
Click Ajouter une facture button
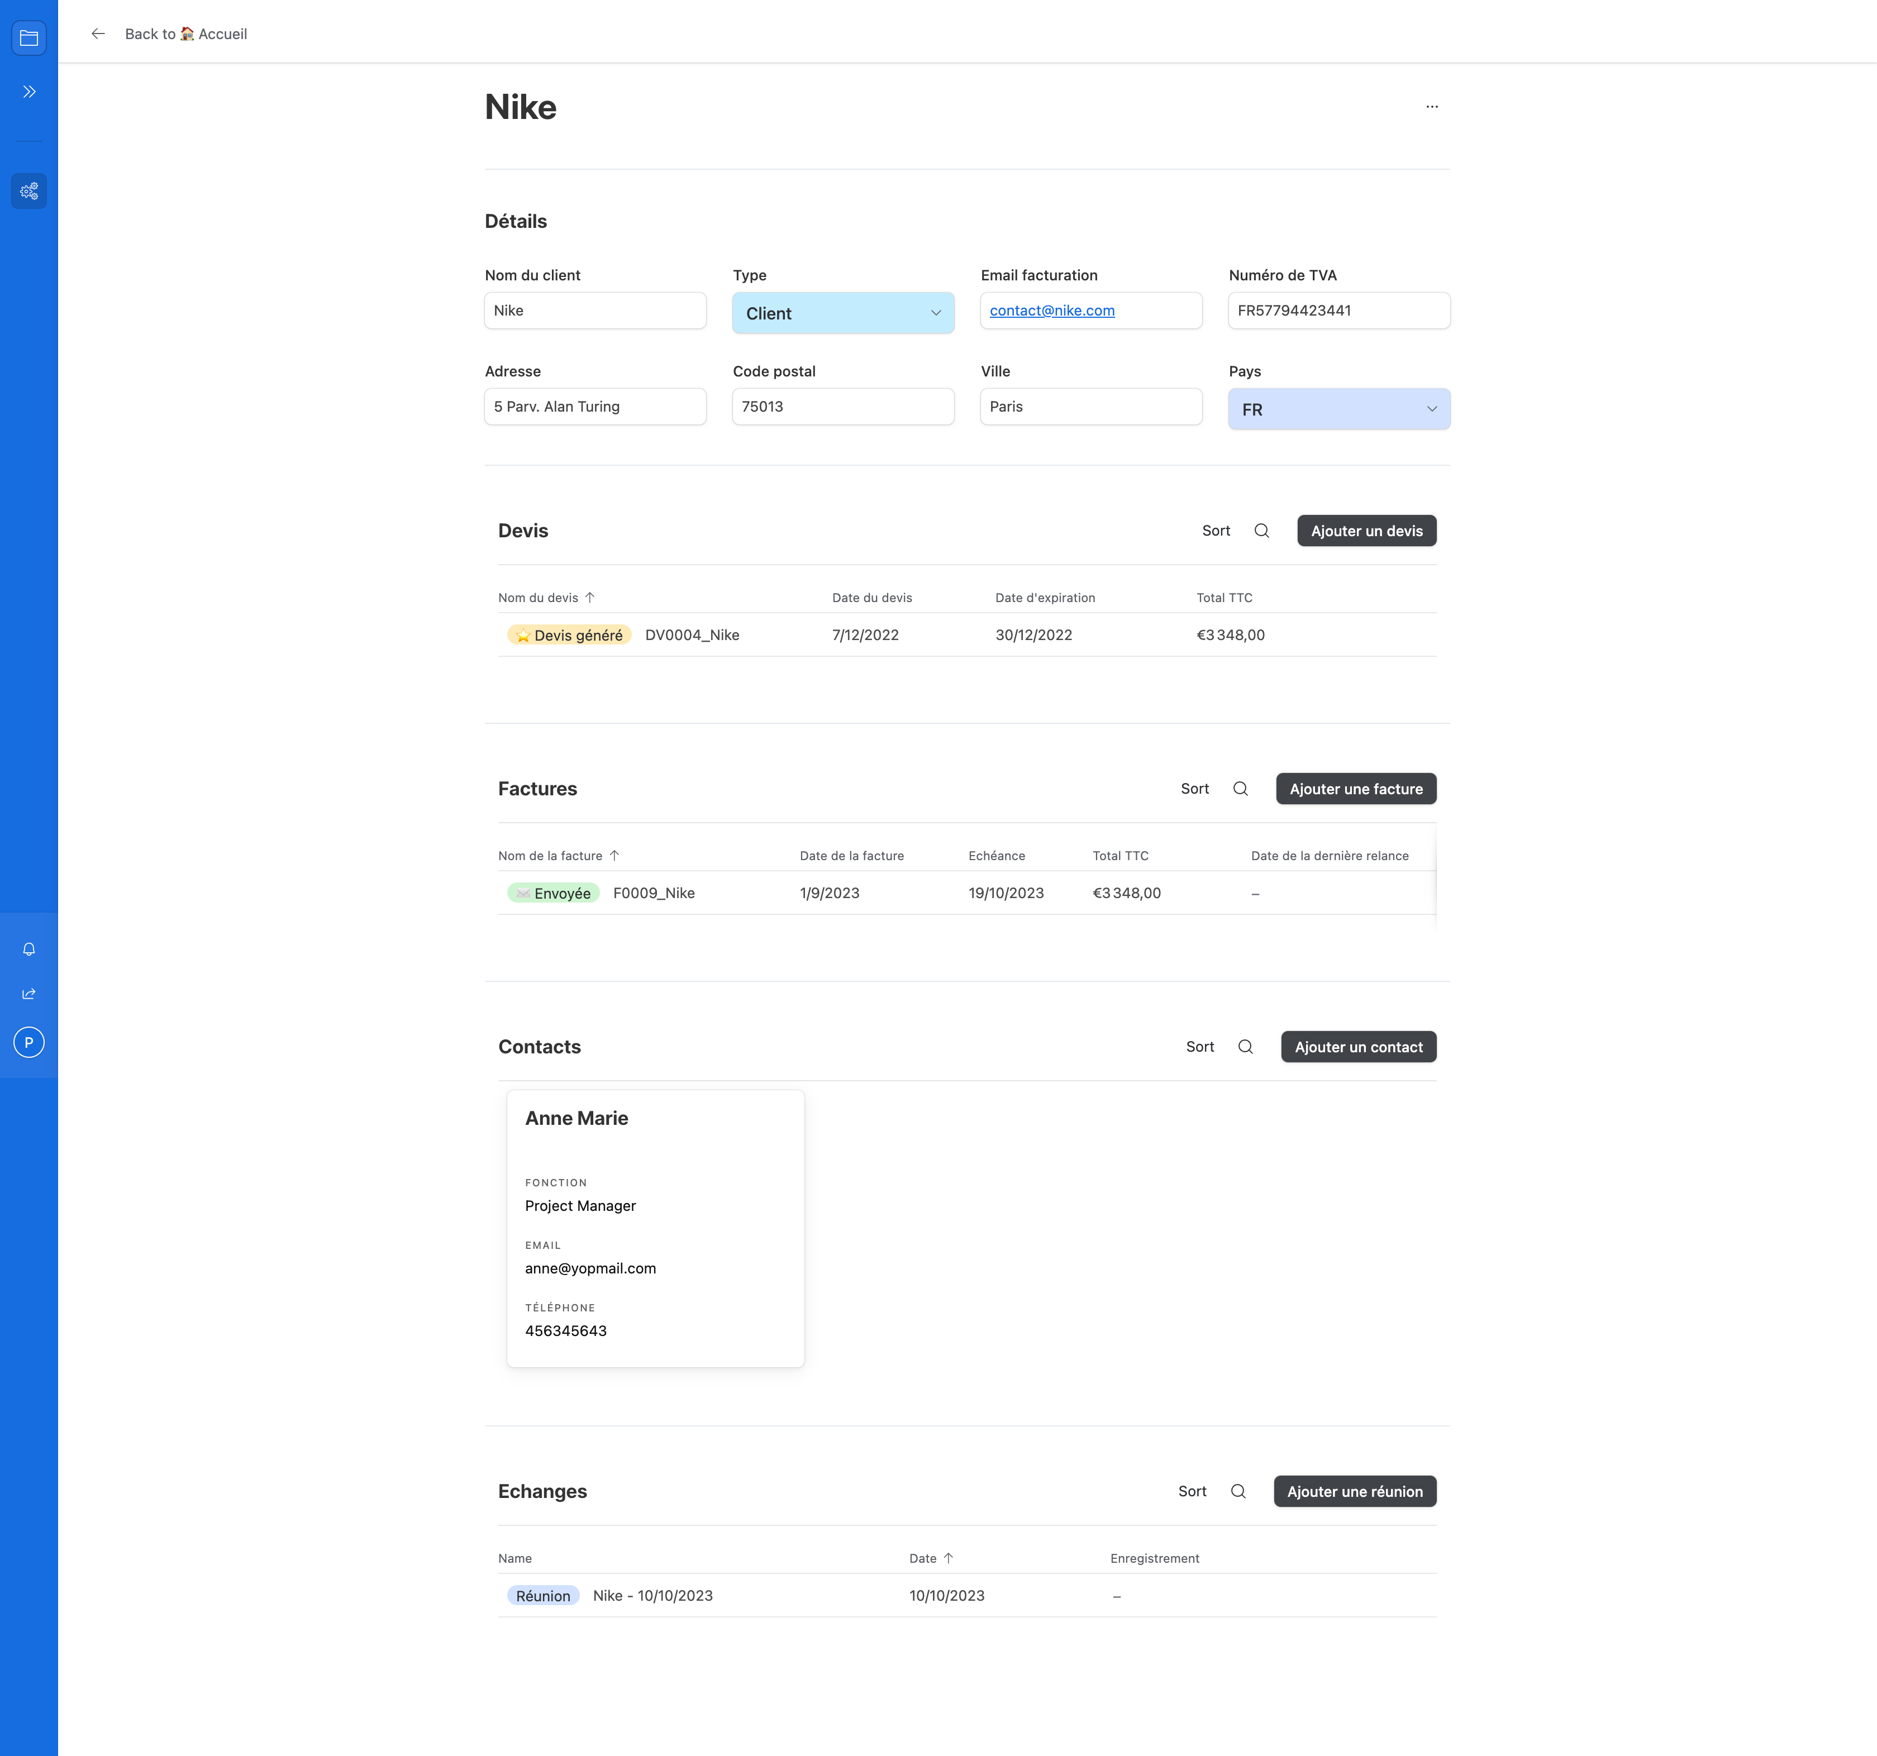tap(1356, 788)
